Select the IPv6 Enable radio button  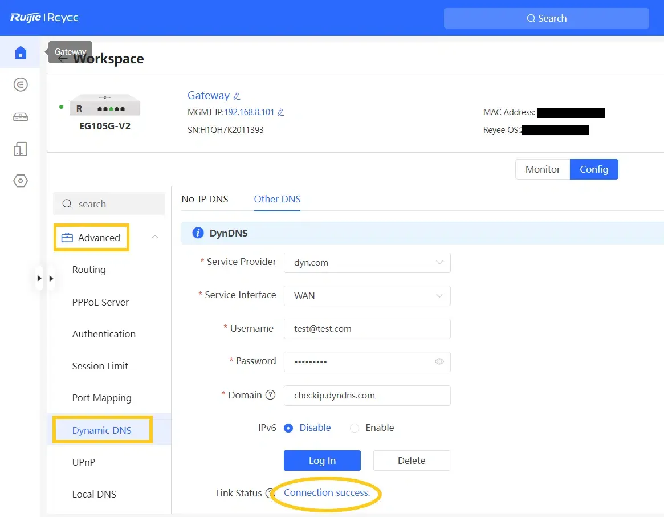point(355,428)
